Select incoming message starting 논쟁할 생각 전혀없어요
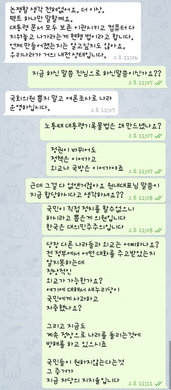 72,32
